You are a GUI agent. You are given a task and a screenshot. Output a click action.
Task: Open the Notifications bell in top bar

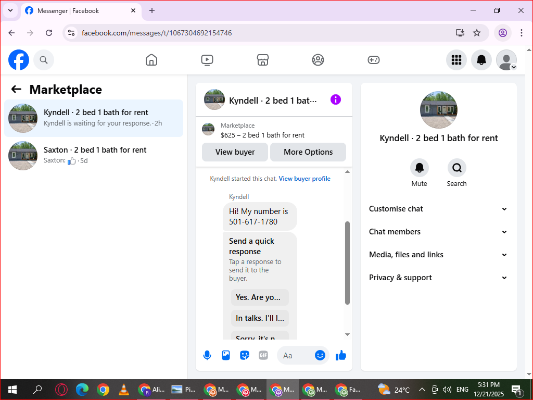481,60
